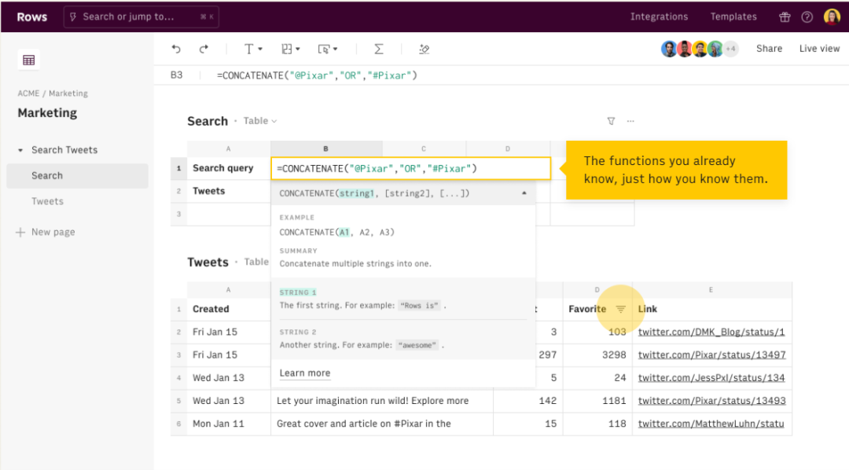Open the Tweets Table type dropdown
Viewport: 849px width, 470px height.
click(256, 262)
